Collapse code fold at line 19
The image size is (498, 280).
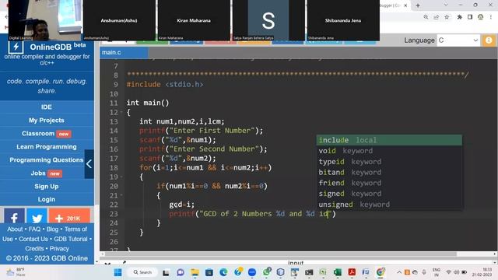pyautogui.click(x=121, y=177)
